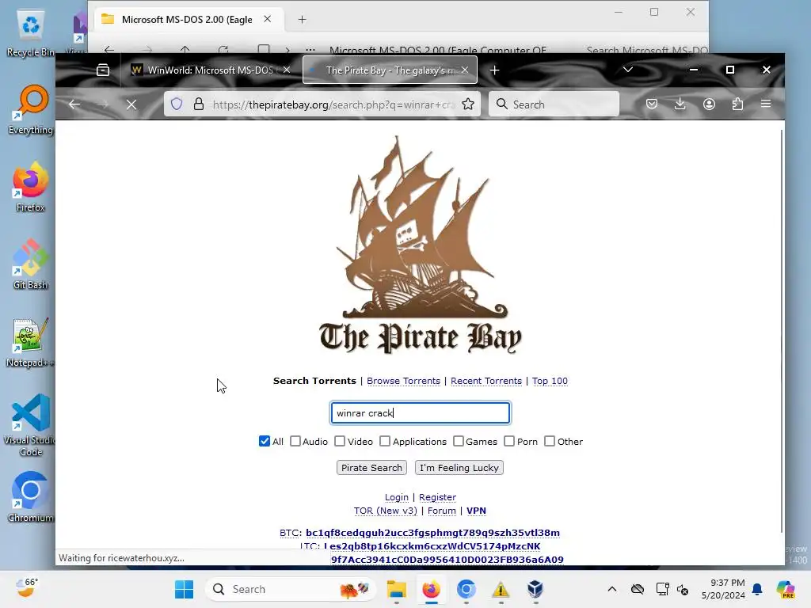Check the Porn category checkbox
Viewport: 811px width, 608px height.
click(509, 441)
